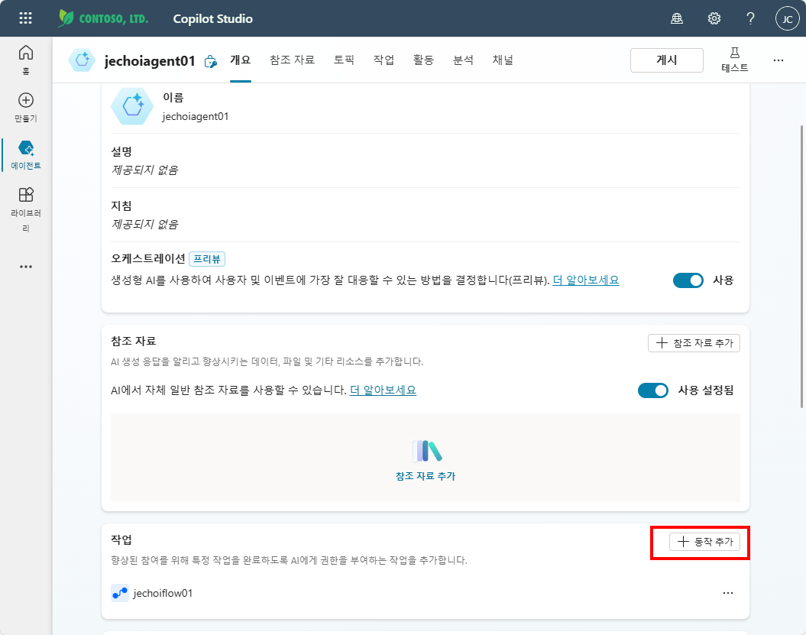The image size is (806, 635).
Task: Switch to the 개요 tab
Action: pos(240,60)
